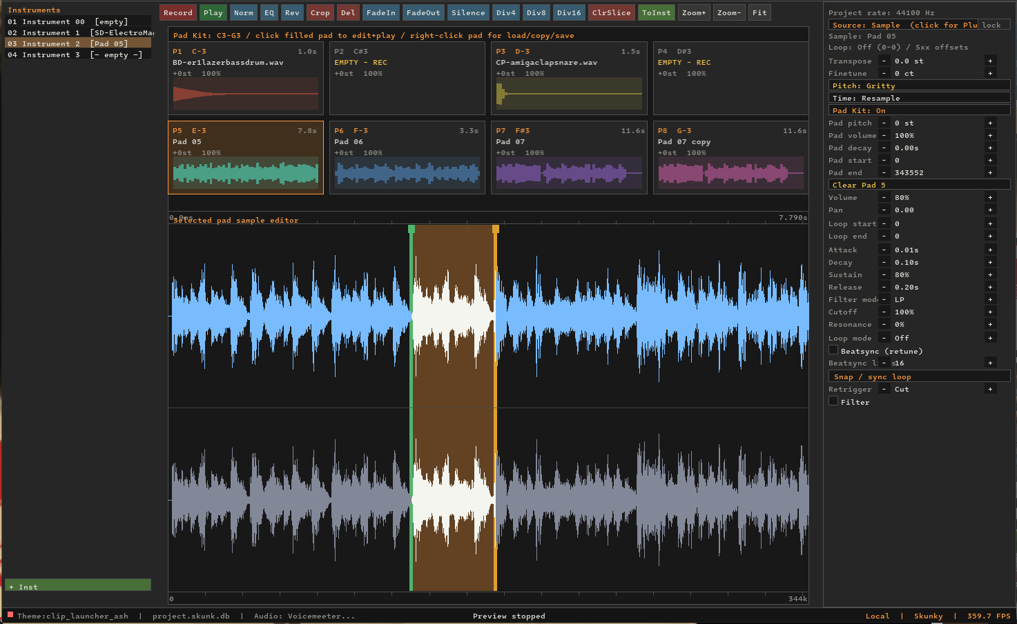Change the Pitch: Gritty mode
This screenshot has width=1017, height=624.
point(920,85)
